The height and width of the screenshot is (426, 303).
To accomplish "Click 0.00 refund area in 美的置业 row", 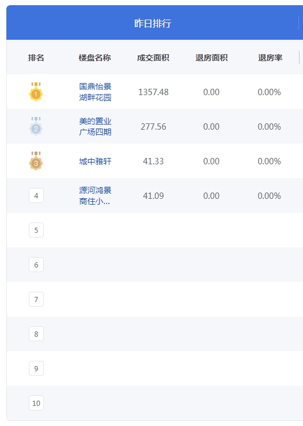I will (x=211, y=127).
